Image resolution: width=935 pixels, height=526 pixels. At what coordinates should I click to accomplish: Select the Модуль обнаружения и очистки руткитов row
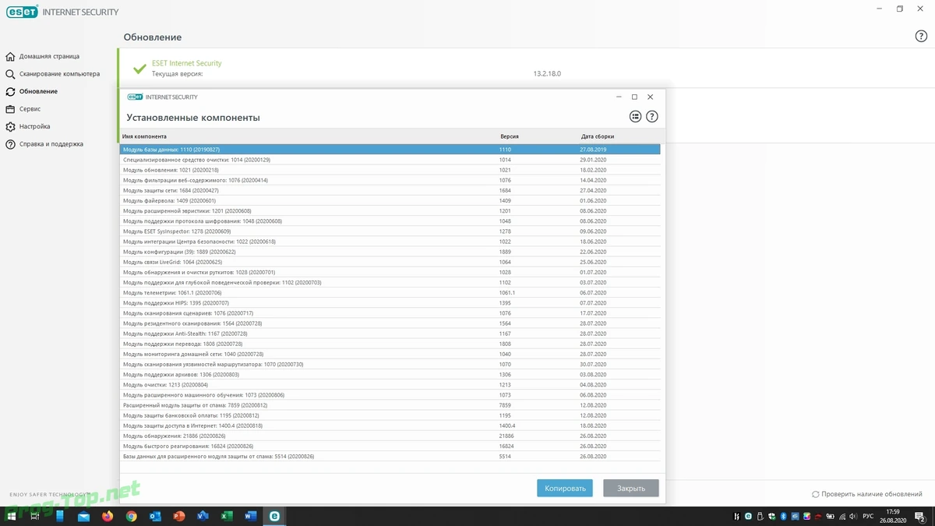coord(390,272)
